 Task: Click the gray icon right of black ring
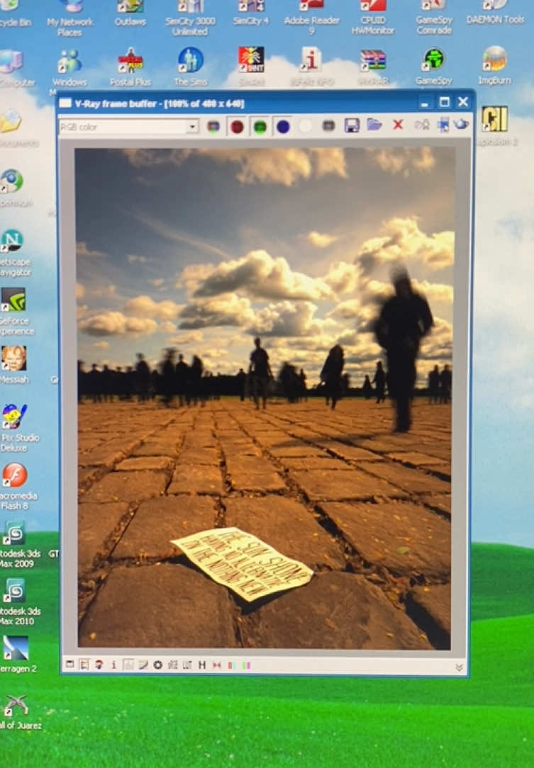[x=172, y=665]
